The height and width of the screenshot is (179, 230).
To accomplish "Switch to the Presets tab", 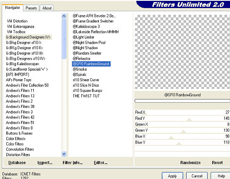I will pyautogui.click(x=31, y=8).
